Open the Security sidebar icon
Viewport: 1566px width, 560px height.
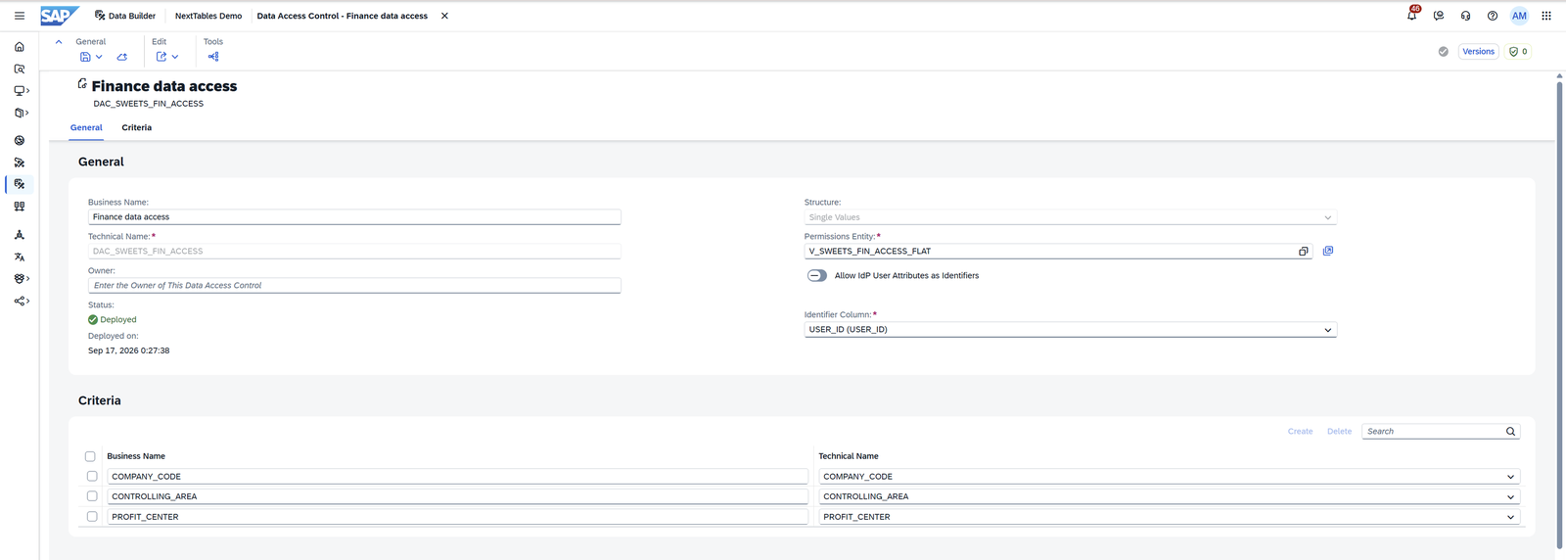coord(20,279)
